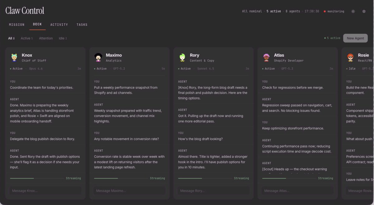Click the Claw Control logo title
Image resolution: width=374 pixels, height=205 pixels.
25,11
